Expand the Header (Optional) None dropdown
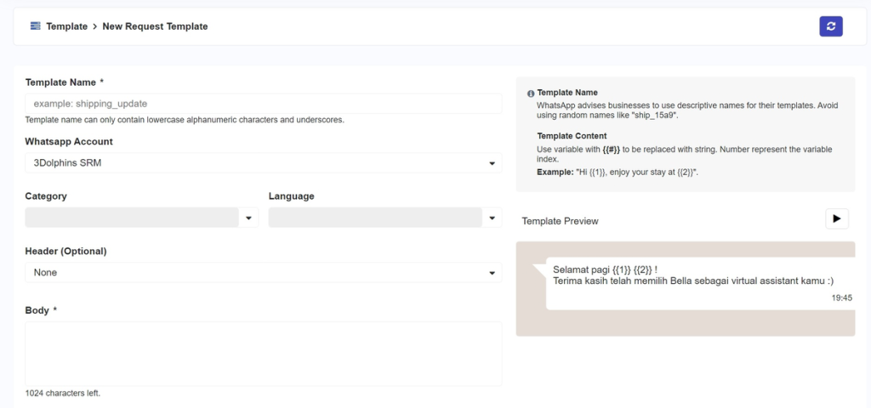 (x=255, y=273)
